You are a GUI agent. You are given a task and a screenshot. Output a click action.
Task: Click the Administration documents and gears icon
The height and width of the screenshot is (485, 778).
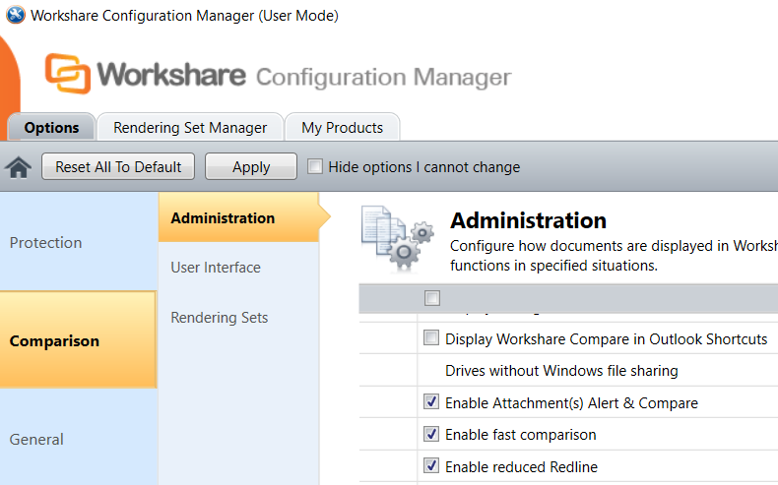[398, 239]
